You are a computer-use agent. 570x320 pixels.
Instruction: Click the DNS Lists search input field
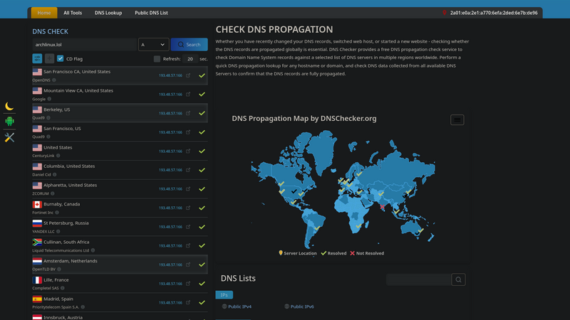click(418, 279)
